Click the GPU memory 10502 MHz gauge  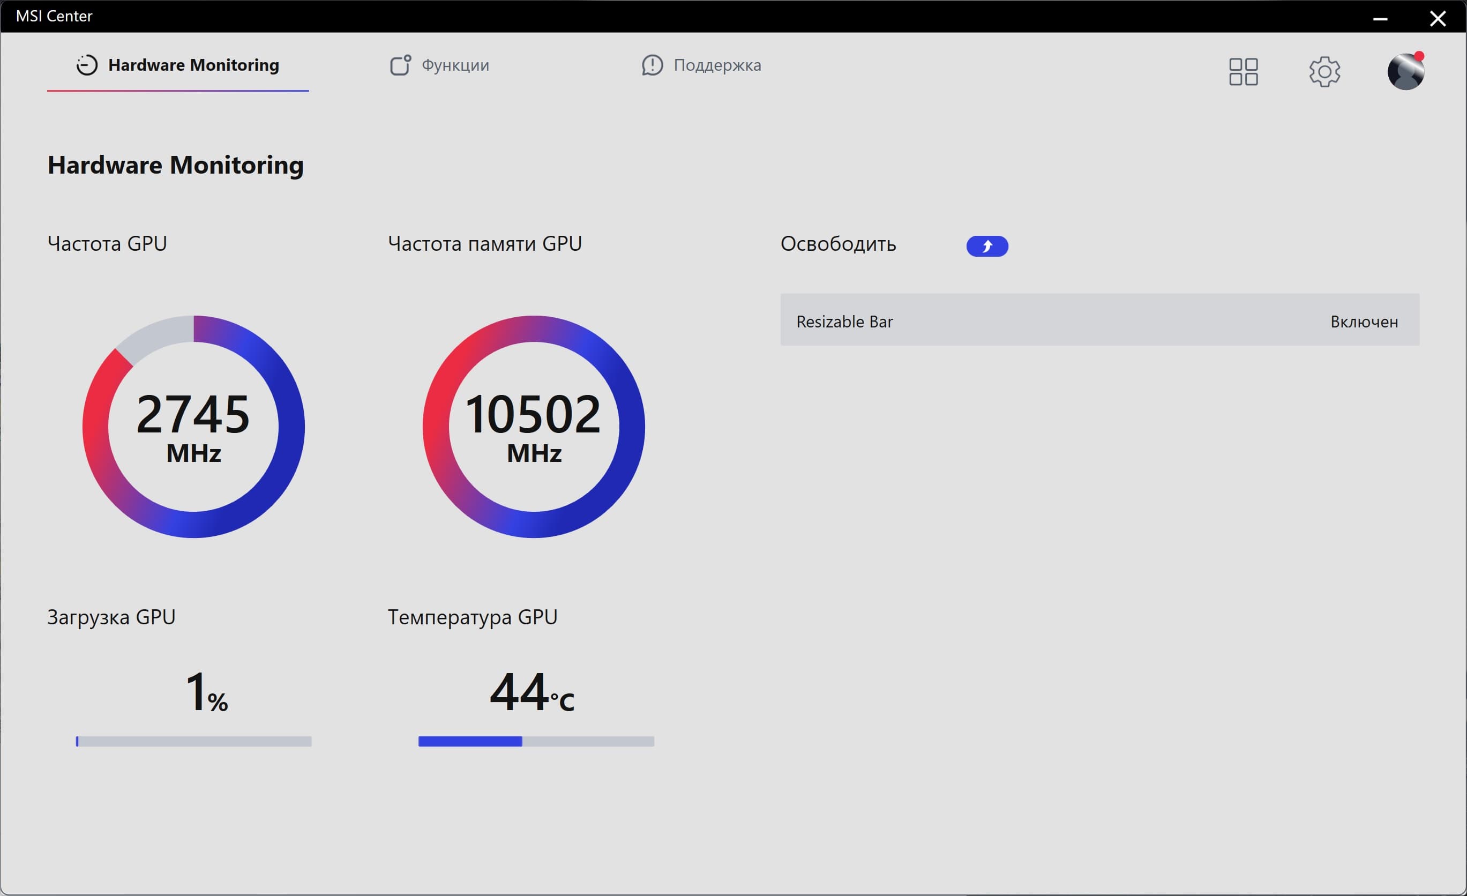click(x=534, y=427)
